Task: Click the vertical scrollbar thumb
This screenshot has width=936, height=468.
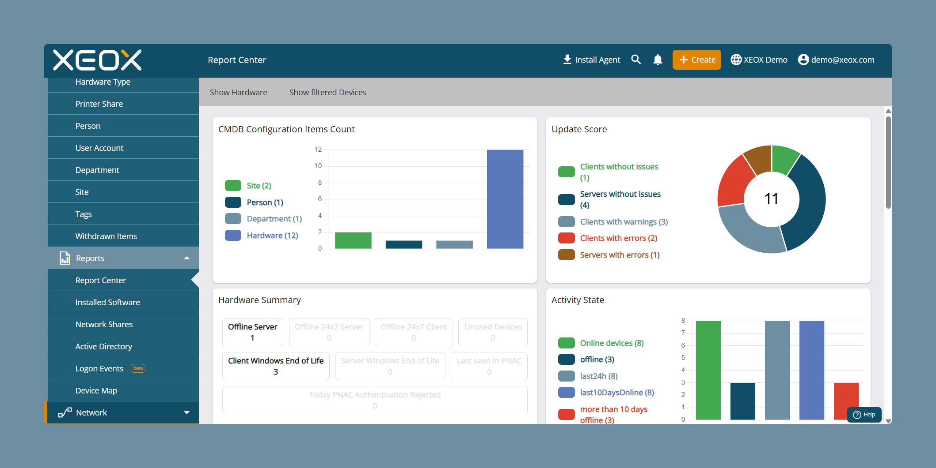Action: tap(888, 162)
